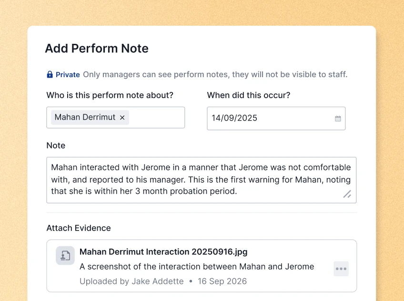Viewport: 404px width, 301px height.
Task: Select the date value 14/09/2025
Action: coord(234,118)
